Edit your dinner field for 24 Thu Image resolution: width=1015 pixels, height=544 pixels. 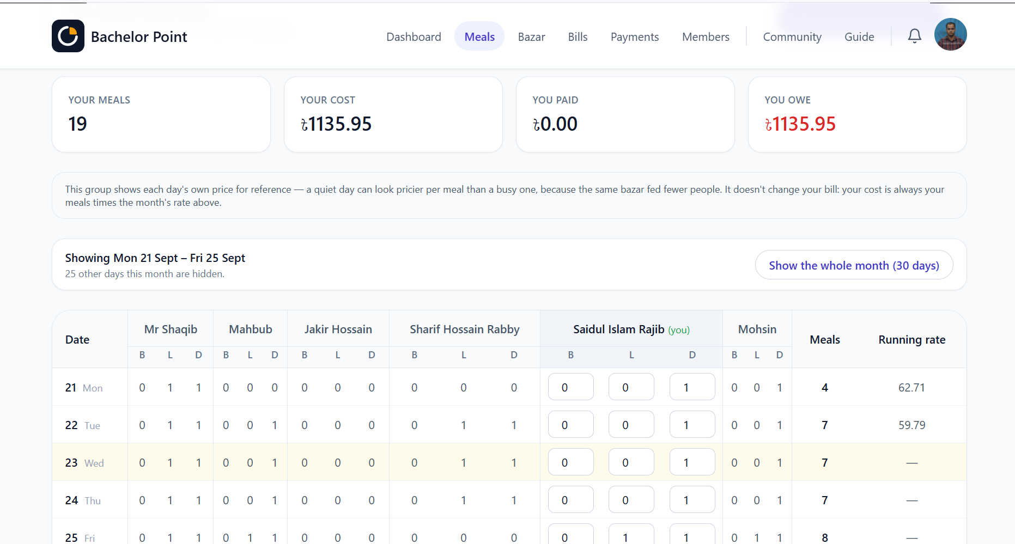[x=692, y=500]
